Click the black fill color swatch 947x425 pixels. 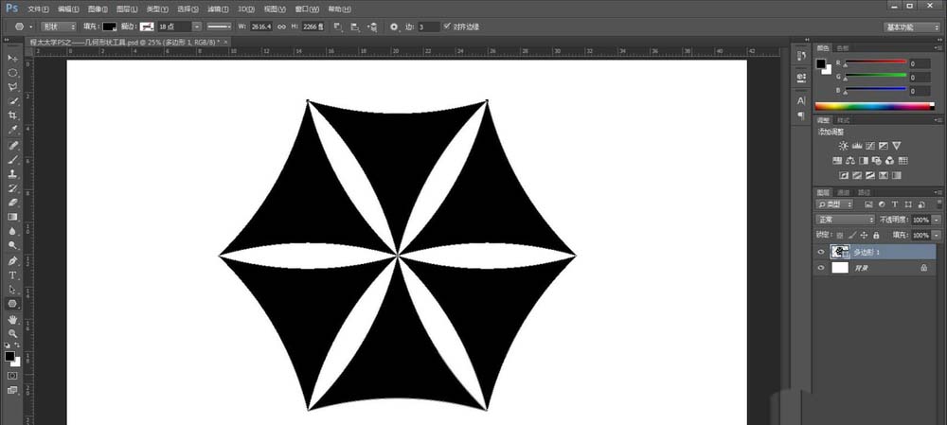(110, 27)
